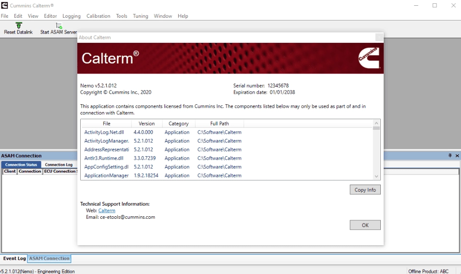Open the Help menu
461x274 pixels.
pyautogui.click(x=183, y=16)
